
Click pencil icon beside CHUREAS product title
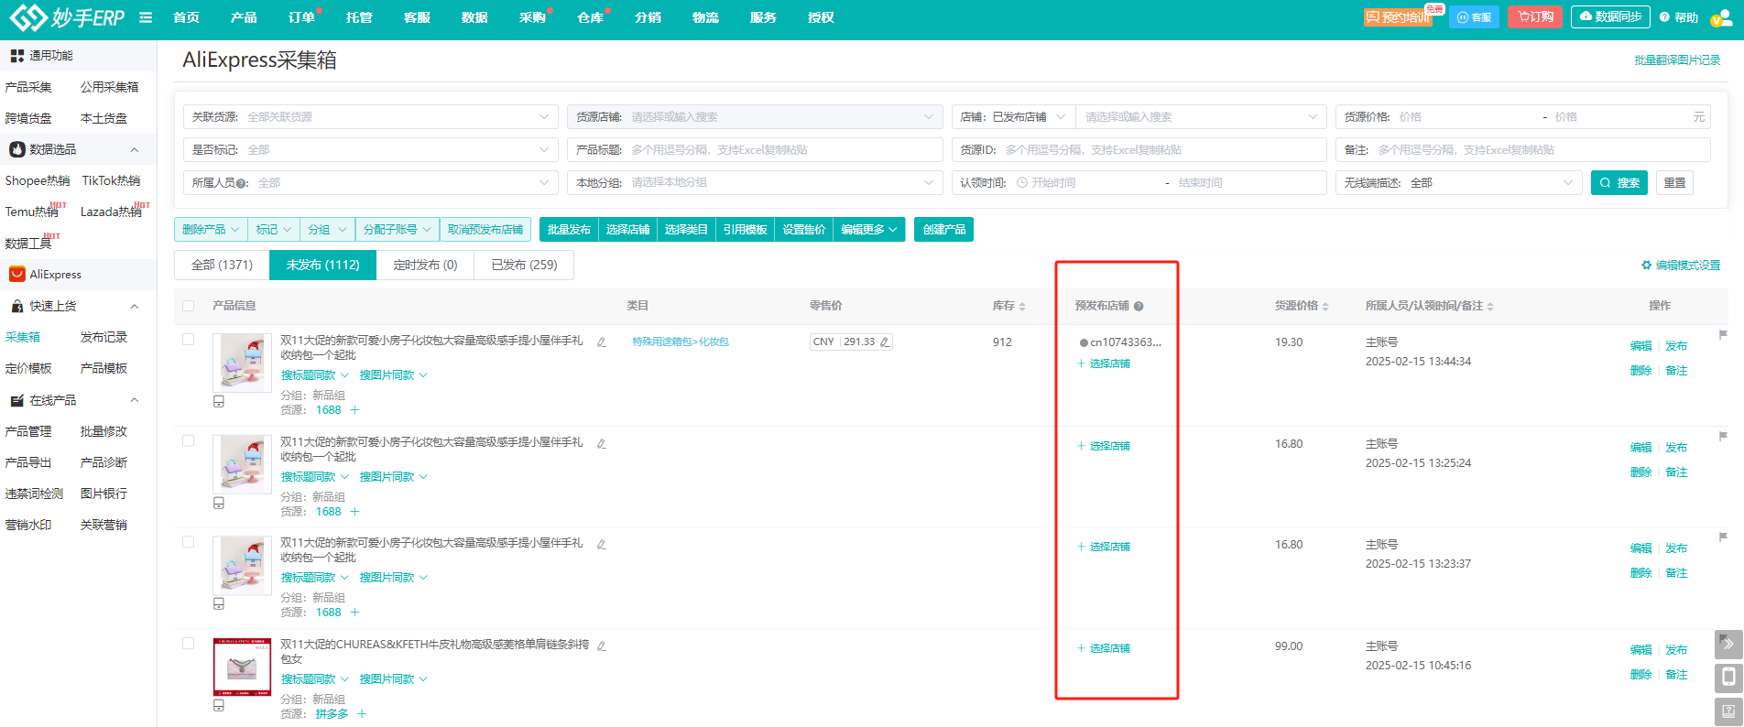tap(602, 646)
